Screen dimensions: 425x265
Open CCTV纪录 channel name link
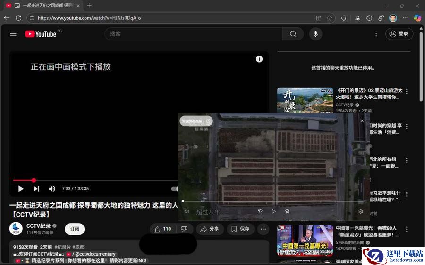coord(39,226)
